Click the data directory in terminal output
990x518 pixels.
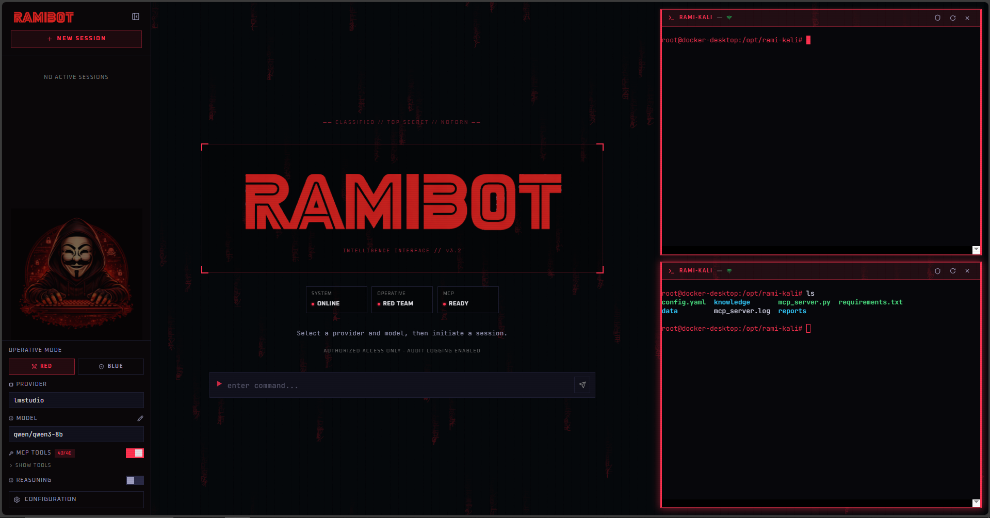click(x=670, y=311)
